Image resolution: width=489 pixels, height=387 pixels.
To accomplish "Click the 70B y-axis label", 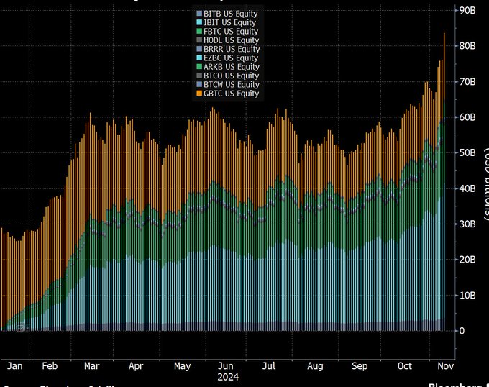I will [467, 82].
